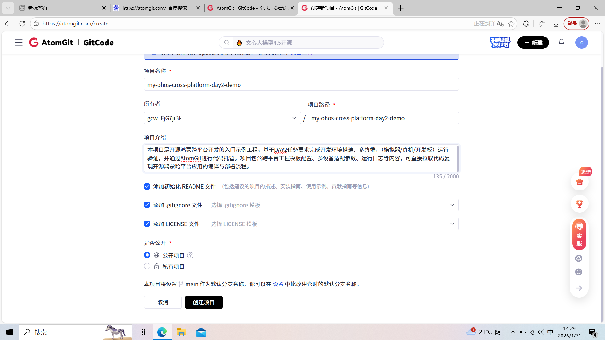Uncheck the initialize README file checkbox
This screenshot has width=605, height=340.
point(147,186)
